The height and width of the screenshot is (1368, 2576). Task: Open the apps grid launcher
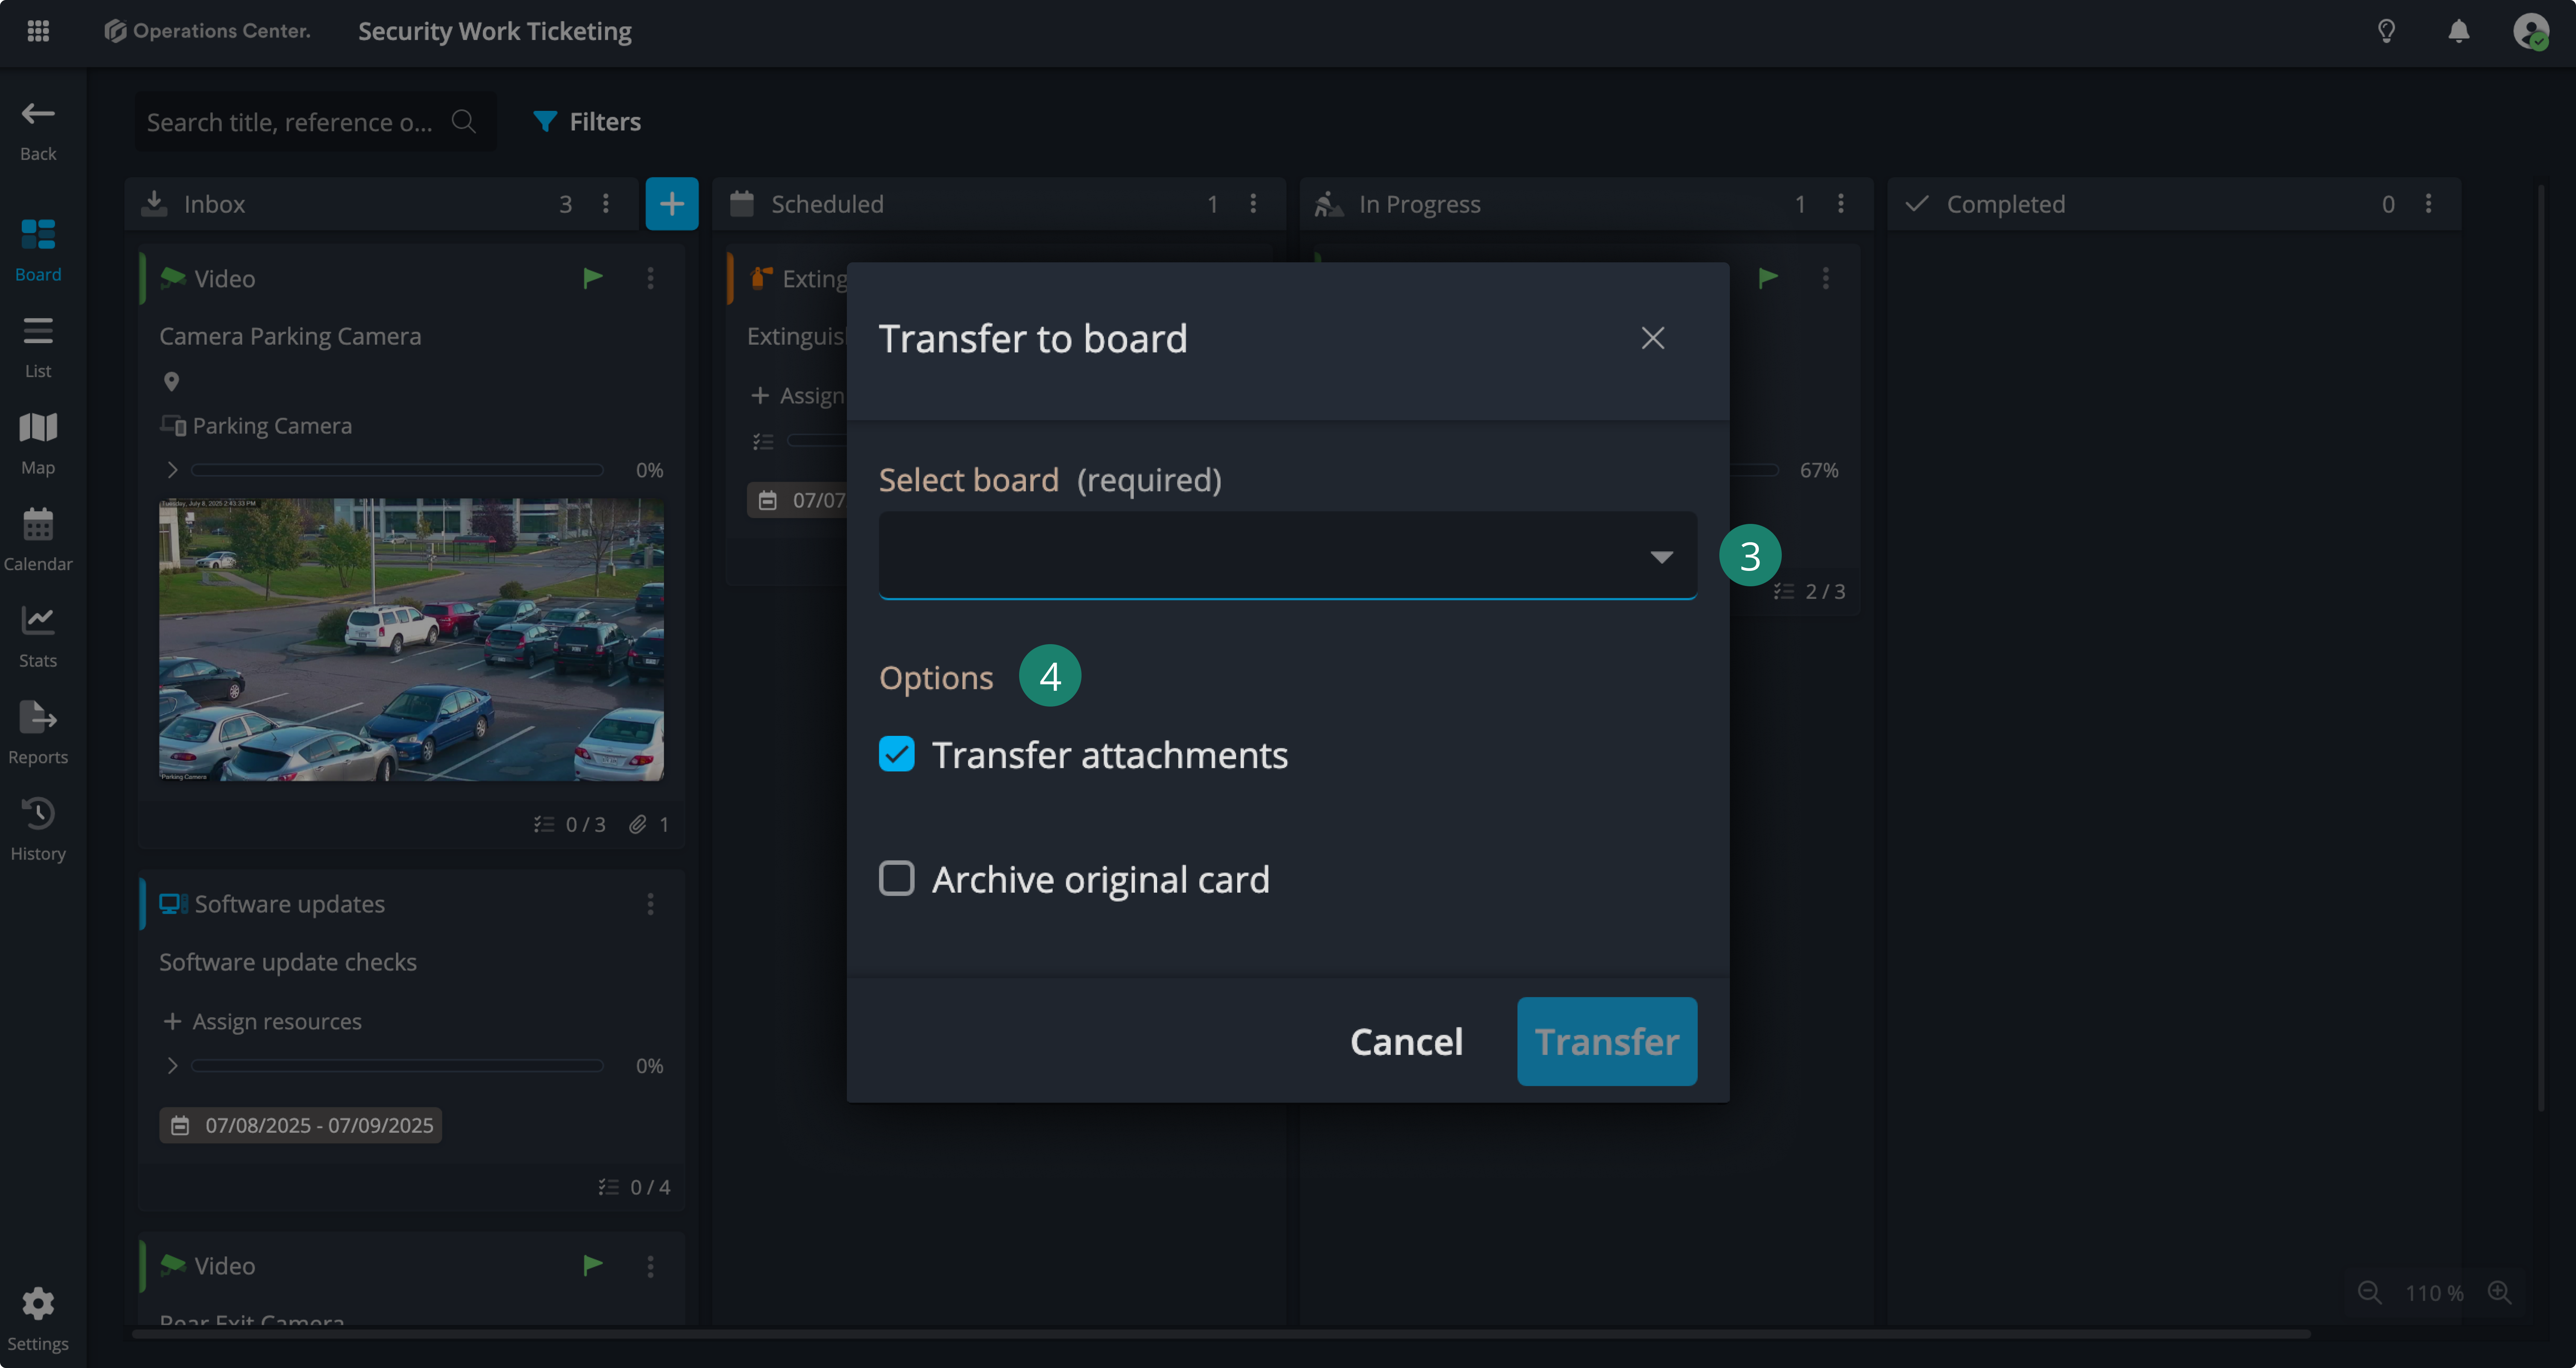(x=38, y=31)
